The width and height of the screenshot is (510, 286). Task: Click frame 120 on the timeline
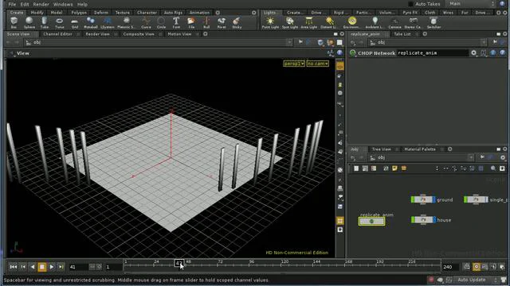click(281, 265)
